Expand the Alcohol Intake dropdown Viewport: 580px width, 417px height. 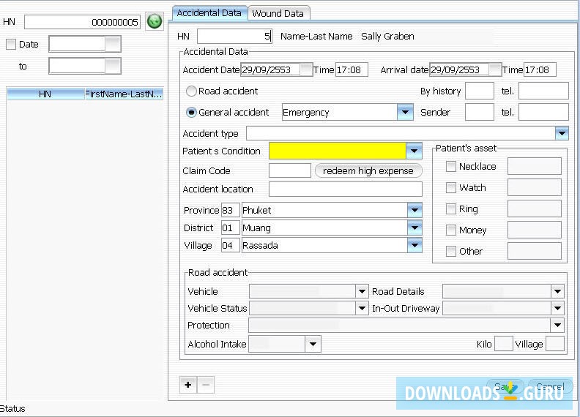pyautogui.click(x=313, y=344)
